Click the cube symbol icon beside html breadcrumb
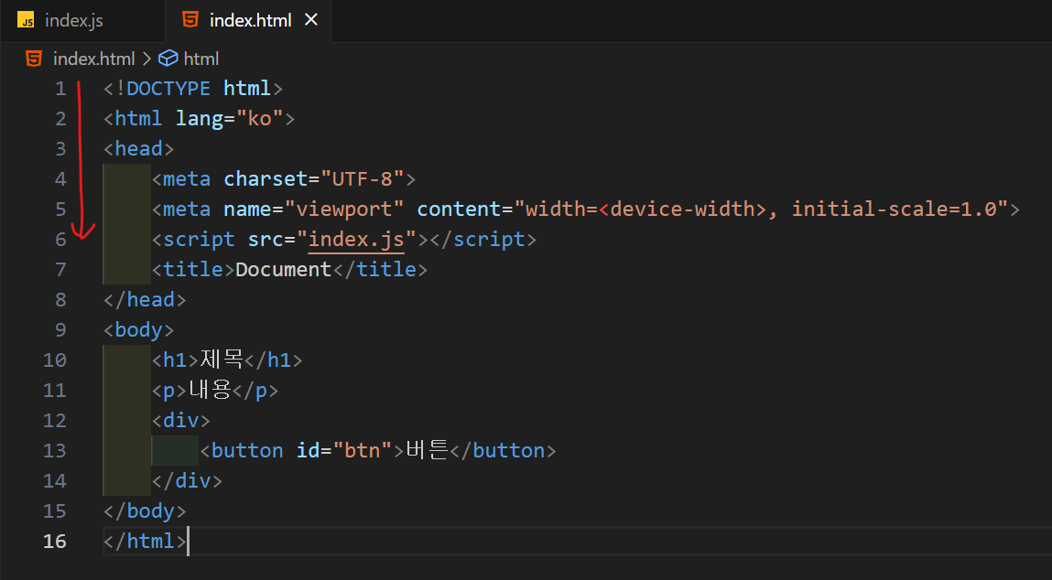1052x580 pixels. click(x=168, y=59)
